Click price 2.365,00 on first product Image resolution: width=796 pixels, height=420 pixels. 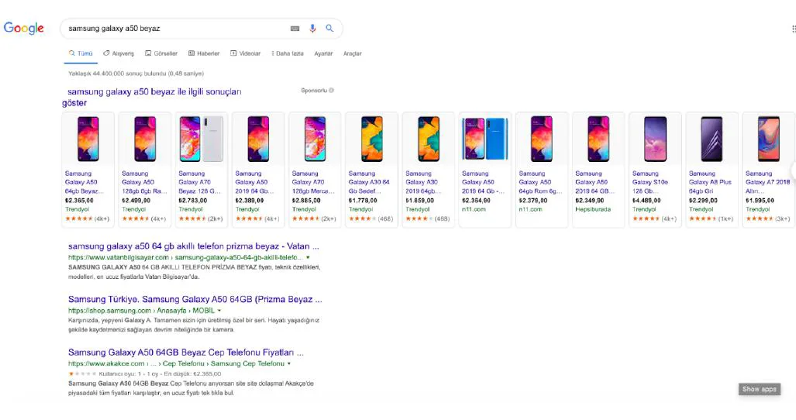tap(79, 201)
